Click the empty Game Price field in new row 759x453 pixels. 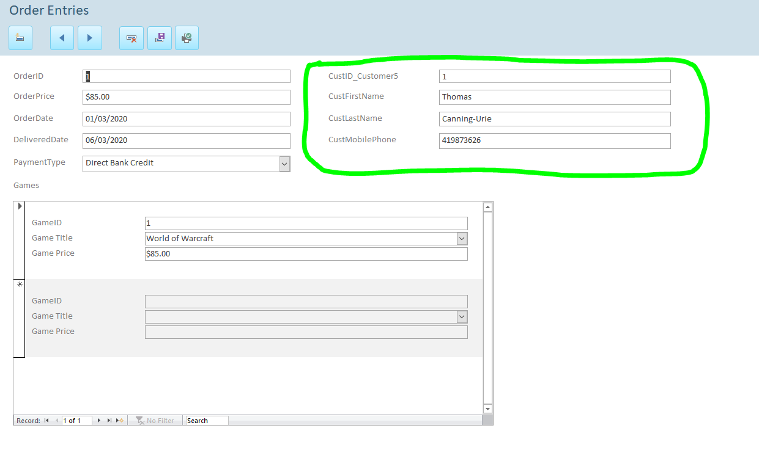pyautogui.click(x=306, y=332)
